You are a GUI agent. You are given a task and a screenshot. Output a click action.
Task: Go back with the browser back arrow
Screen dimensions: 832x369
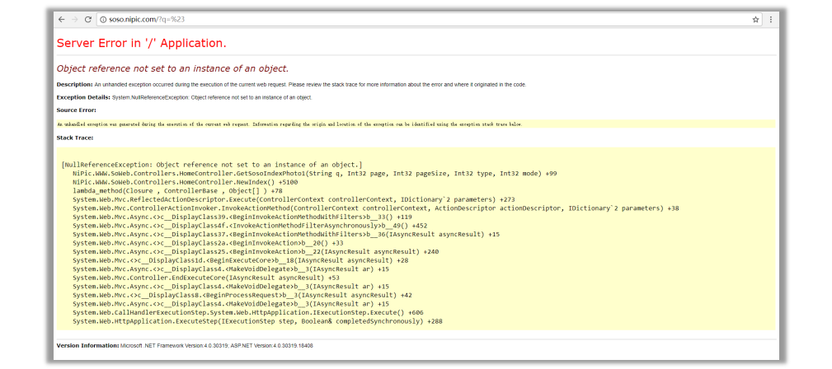click(x=62, y=20)
